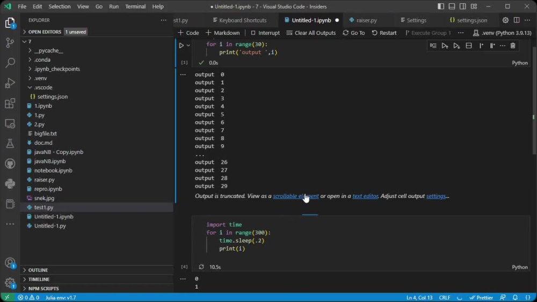Toggle the secondary side bar layout button
This screenshot has width=537, height=302.
[x=463, y=6]
